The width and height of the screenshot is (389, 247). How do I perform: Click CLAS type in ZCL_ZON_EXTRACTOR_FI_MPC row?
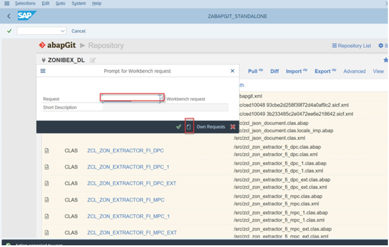click(x=71, y=200)
